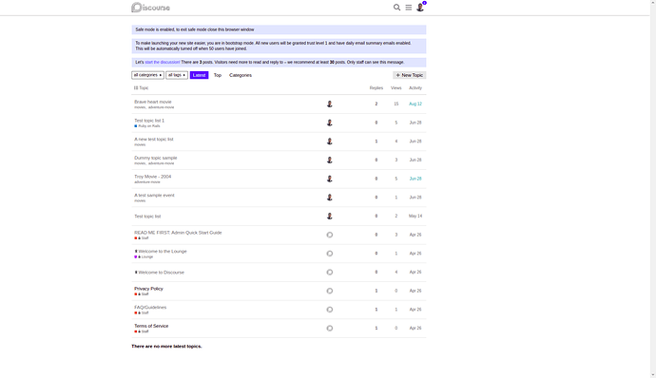Image resolution: width=656 pixels, height=378 pixels.
Task: Open the Dummy topic sample topic
Action: pos(156,158)
